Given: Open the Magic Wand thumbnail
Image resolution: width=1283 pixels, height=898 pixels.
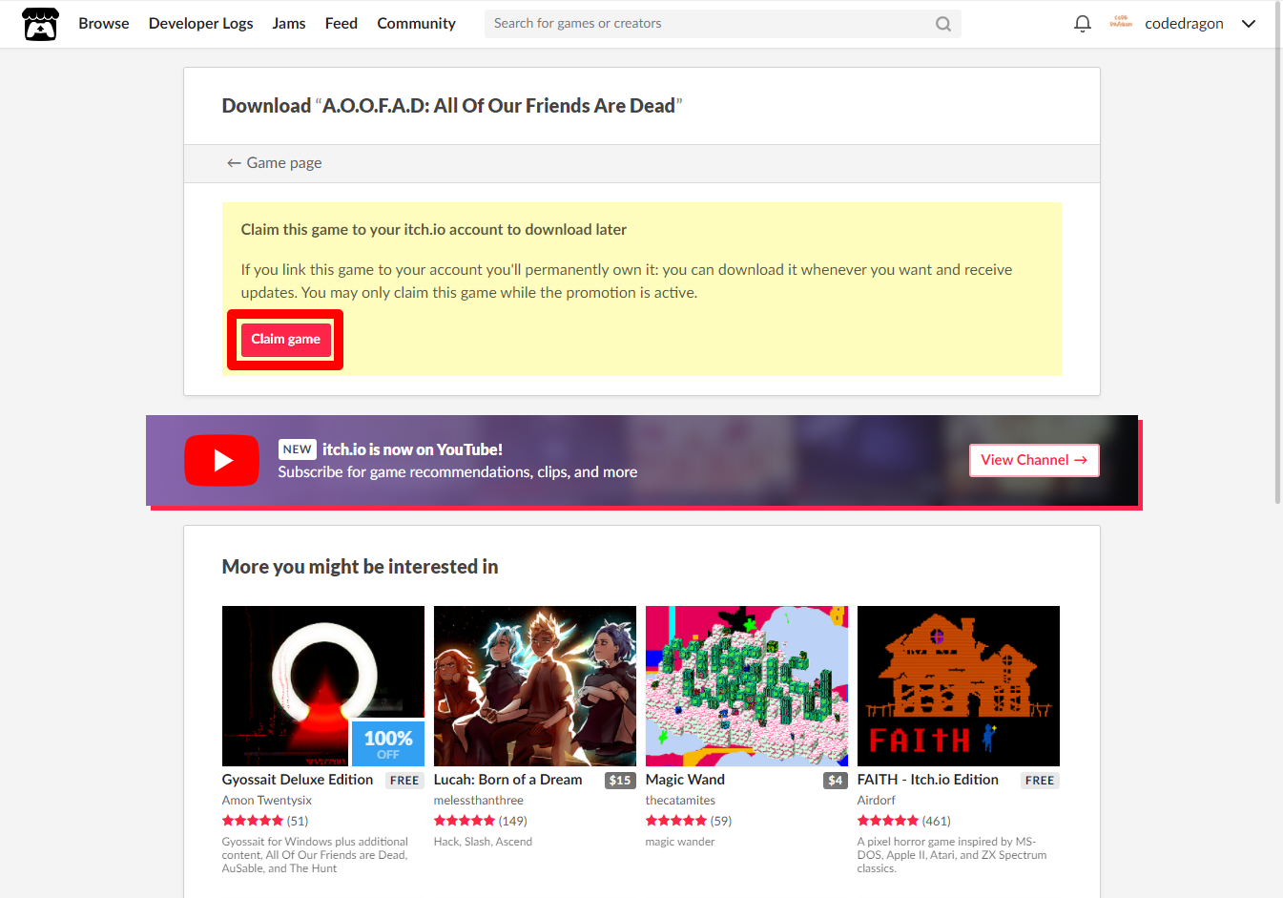Looking at the screenshot, I should (x=747, y=686).
